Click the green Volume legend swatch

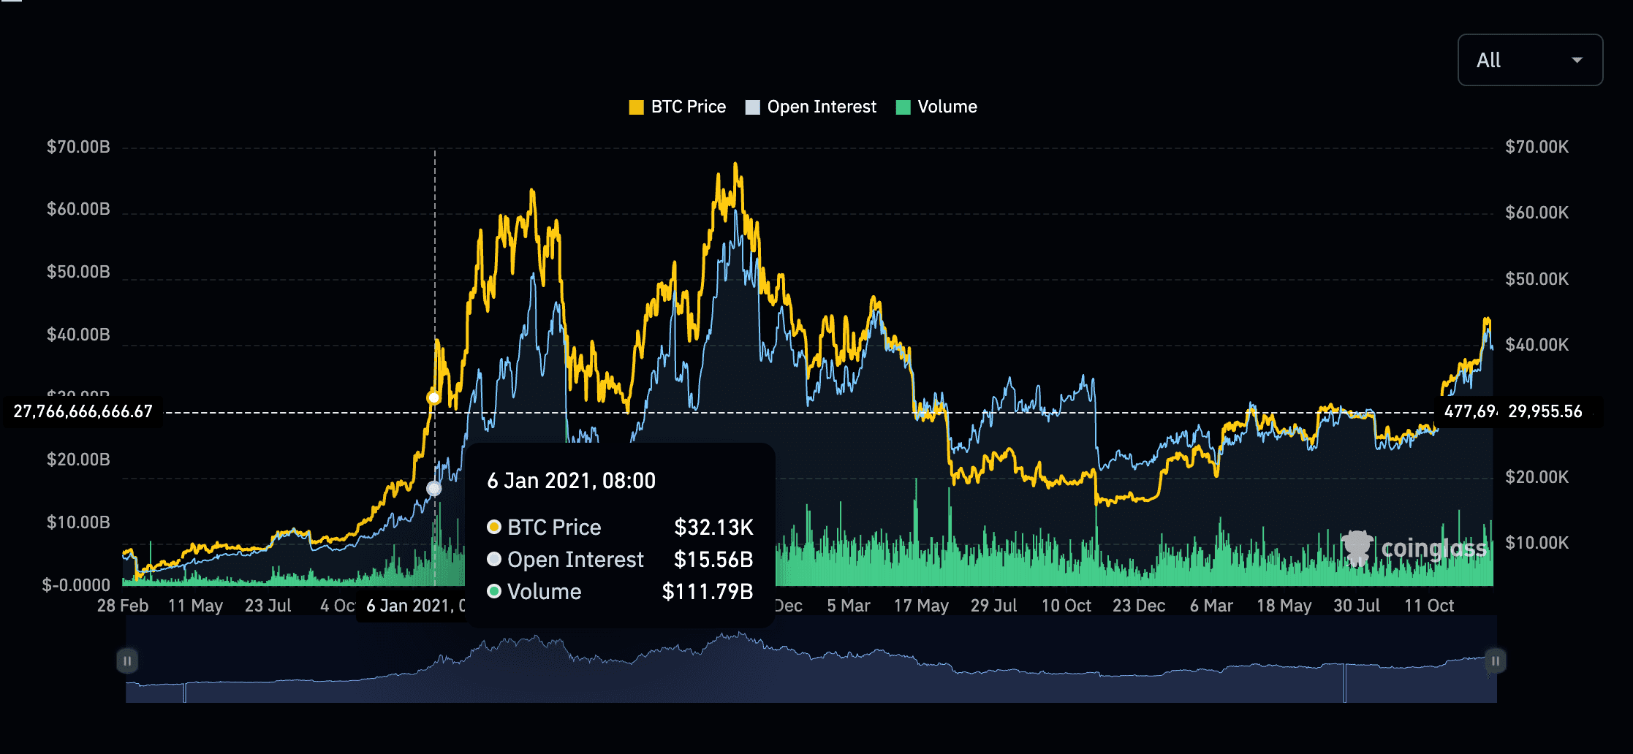[903, 107]
